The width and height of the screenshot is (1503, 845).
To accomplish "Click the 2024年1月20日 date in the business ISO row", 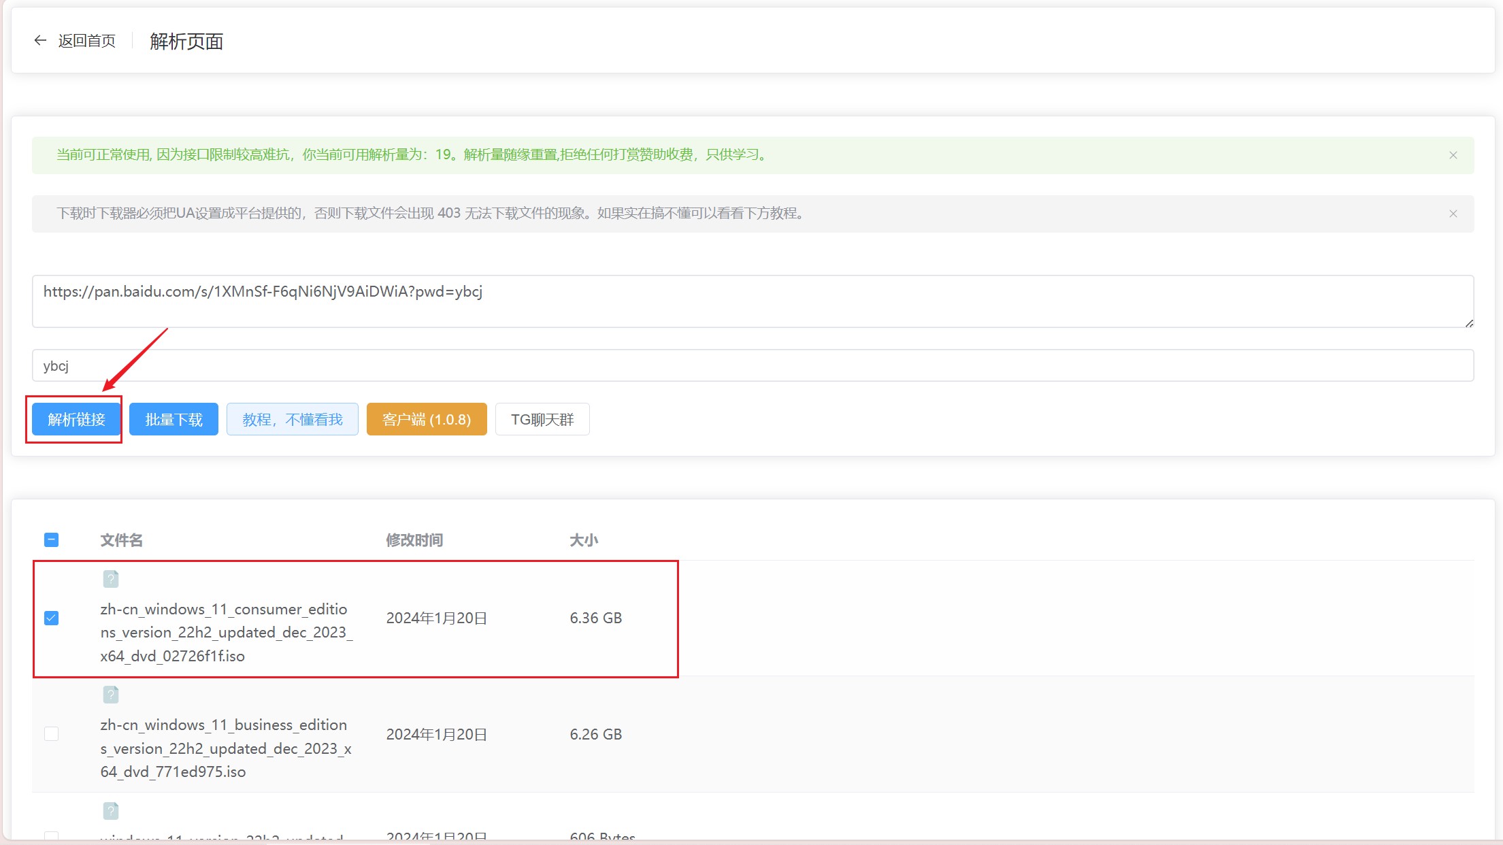I will pyautogui.click(x=437, y=734).
